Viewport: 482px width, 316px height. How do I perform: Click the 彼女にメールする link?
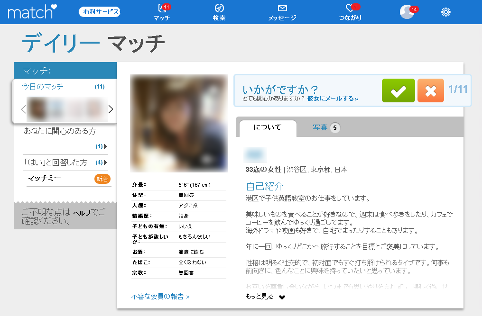[x=333, y=99]
